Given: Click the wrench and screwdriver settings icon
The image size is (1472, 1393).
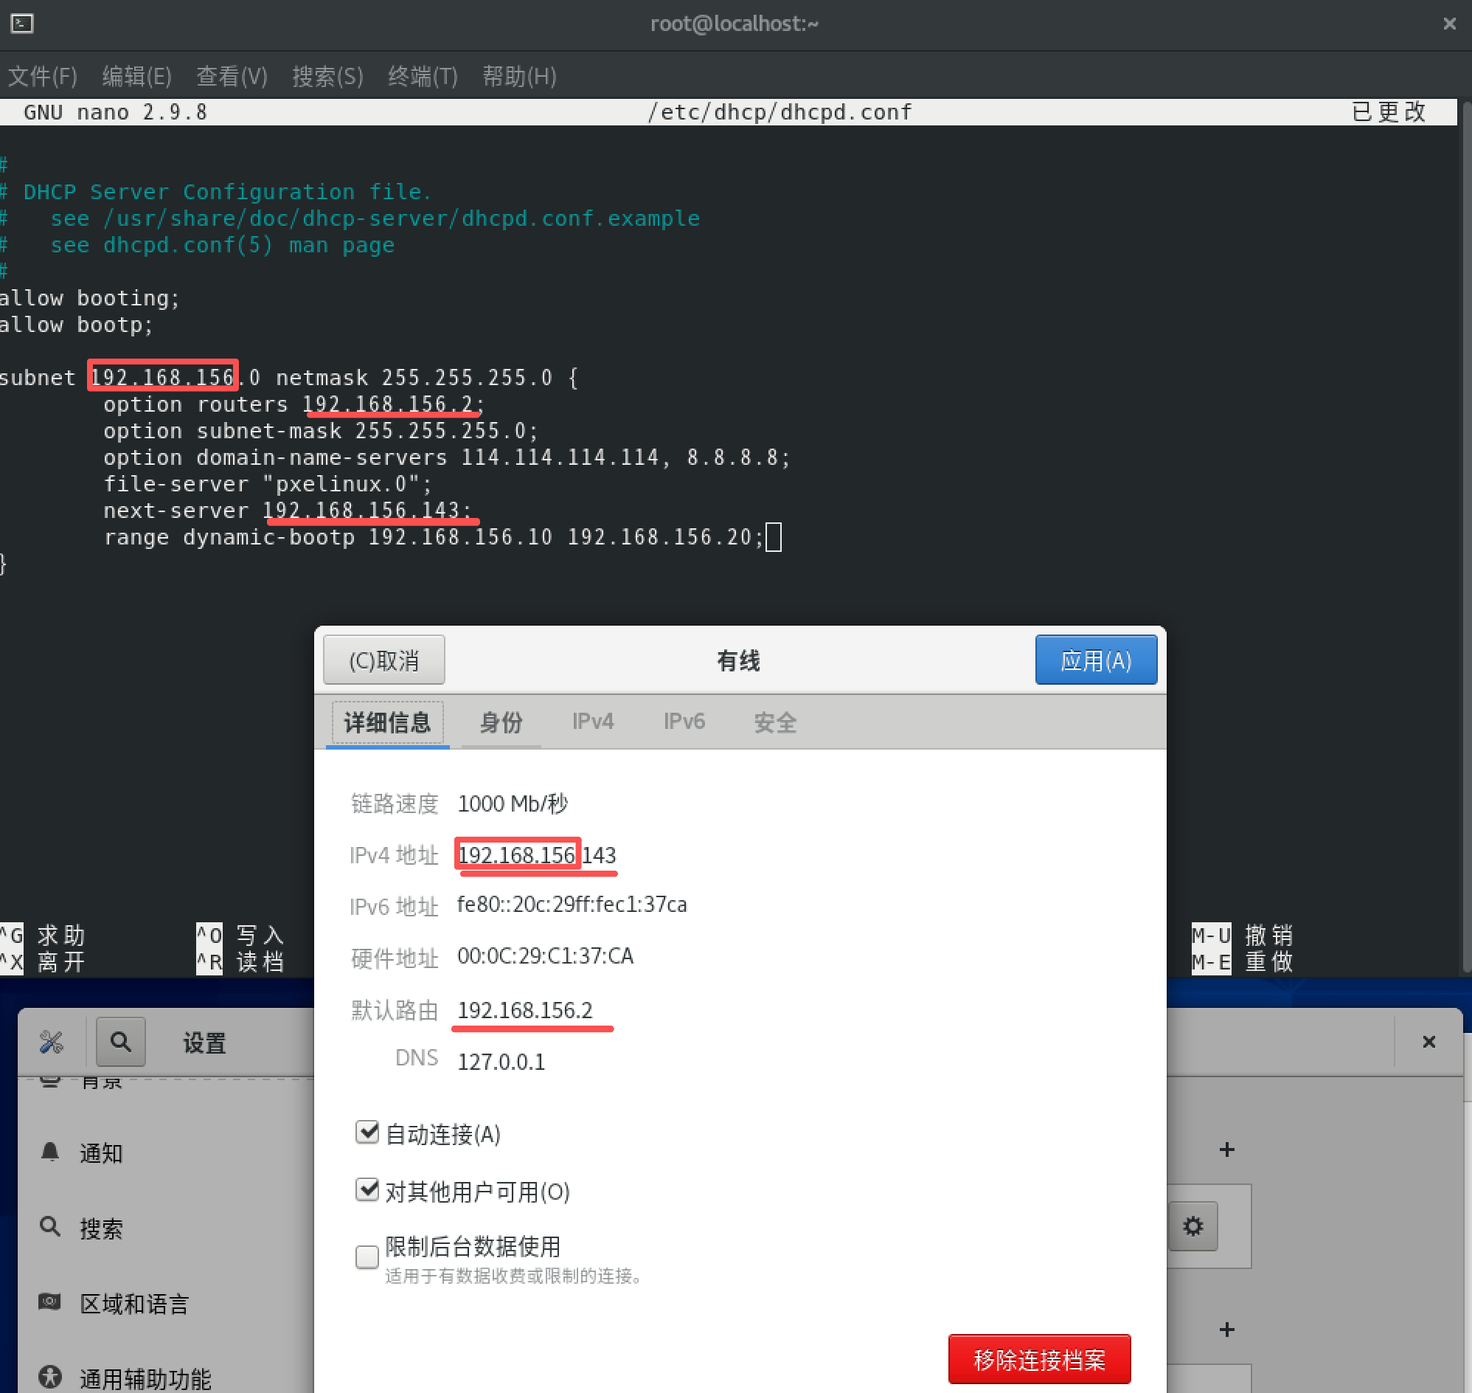Looking at the screenshot, I should (x=51, y=1042).
